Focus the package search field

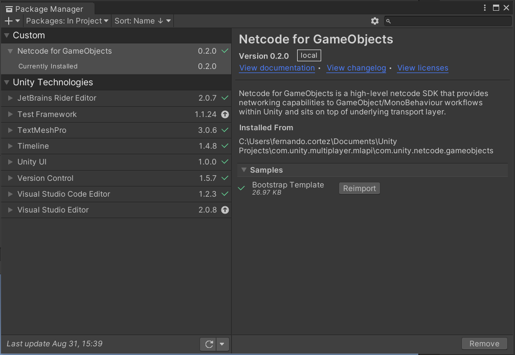click(448, 21)
